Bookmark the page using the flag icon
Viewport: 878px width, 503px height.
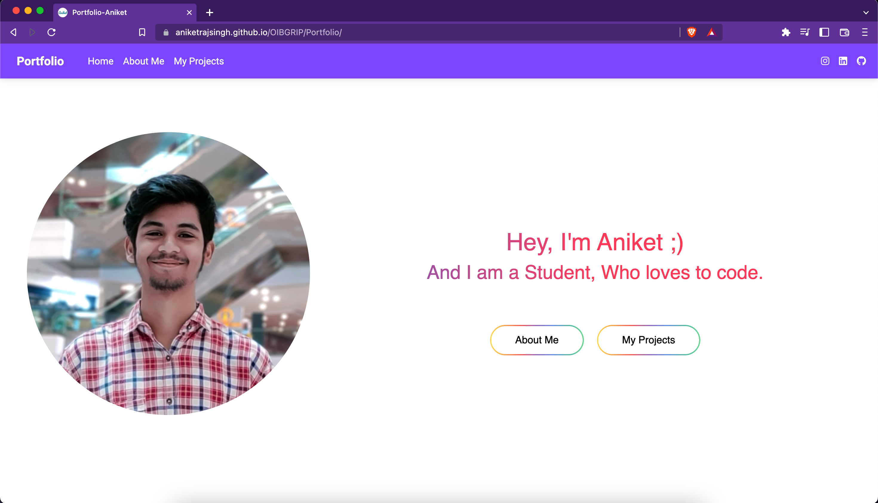tap(142, 32)
